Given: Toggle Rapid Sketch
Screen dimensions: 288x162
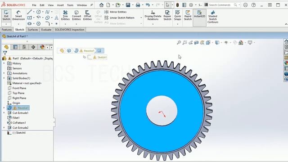Looking at the screenshot, I should coord(188,15).
